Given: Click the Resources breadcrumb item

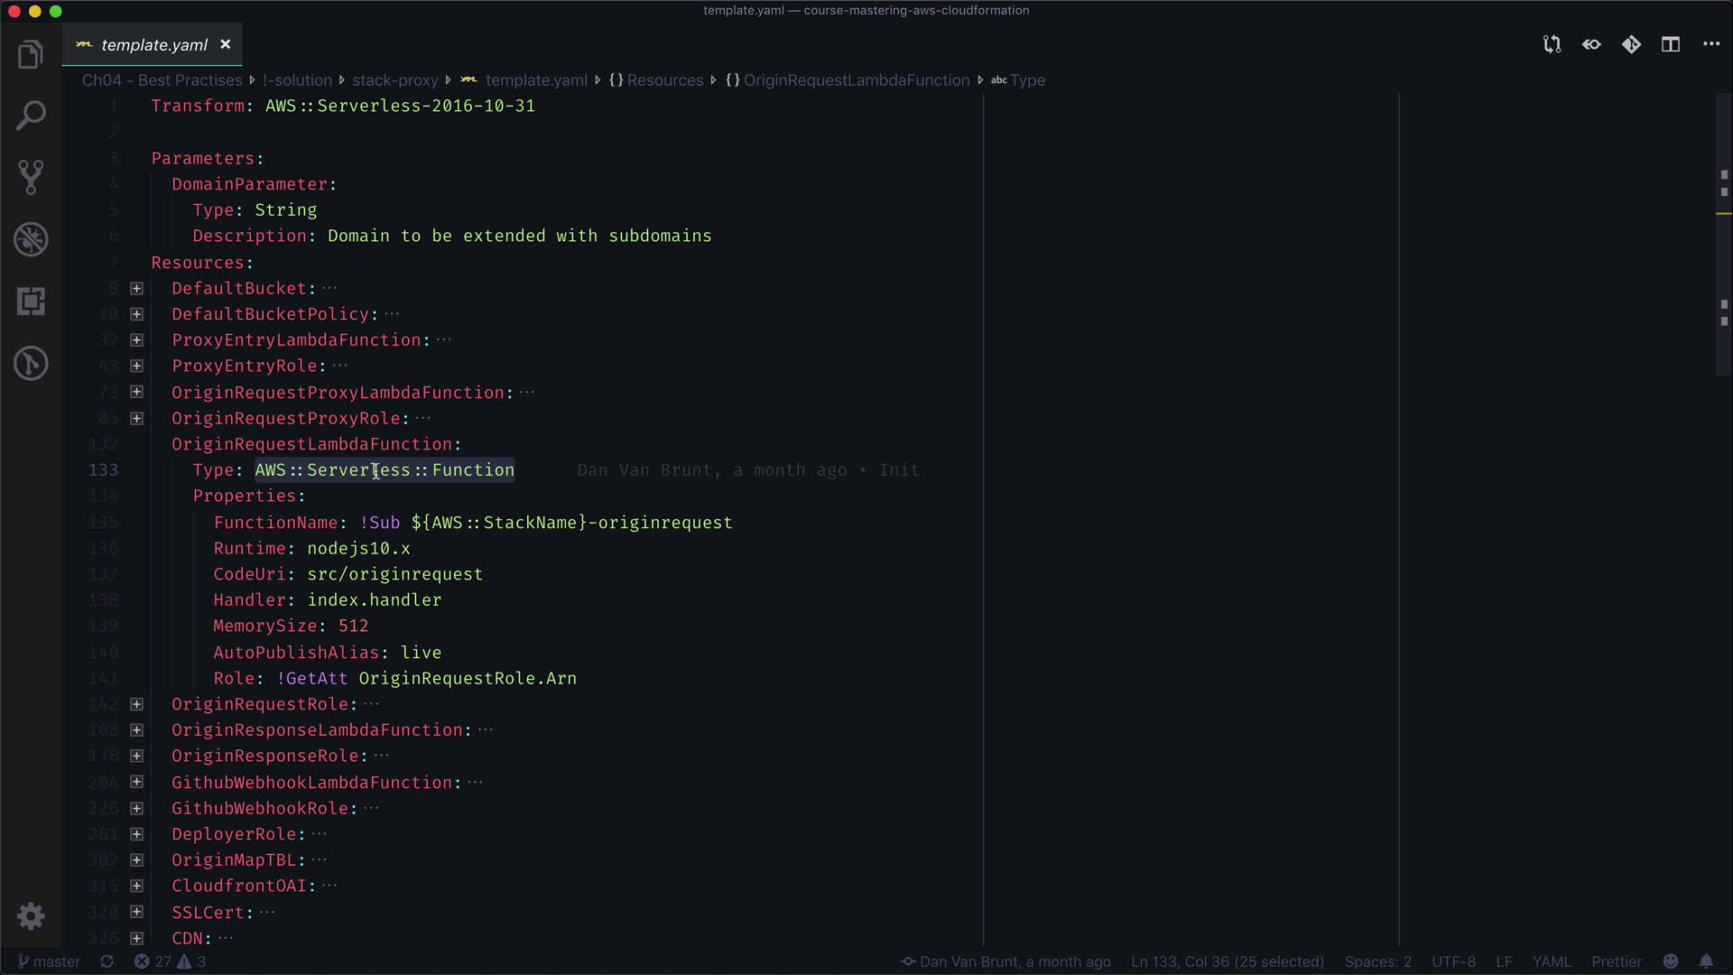Looking at the screenshot, I should [664, 80].
